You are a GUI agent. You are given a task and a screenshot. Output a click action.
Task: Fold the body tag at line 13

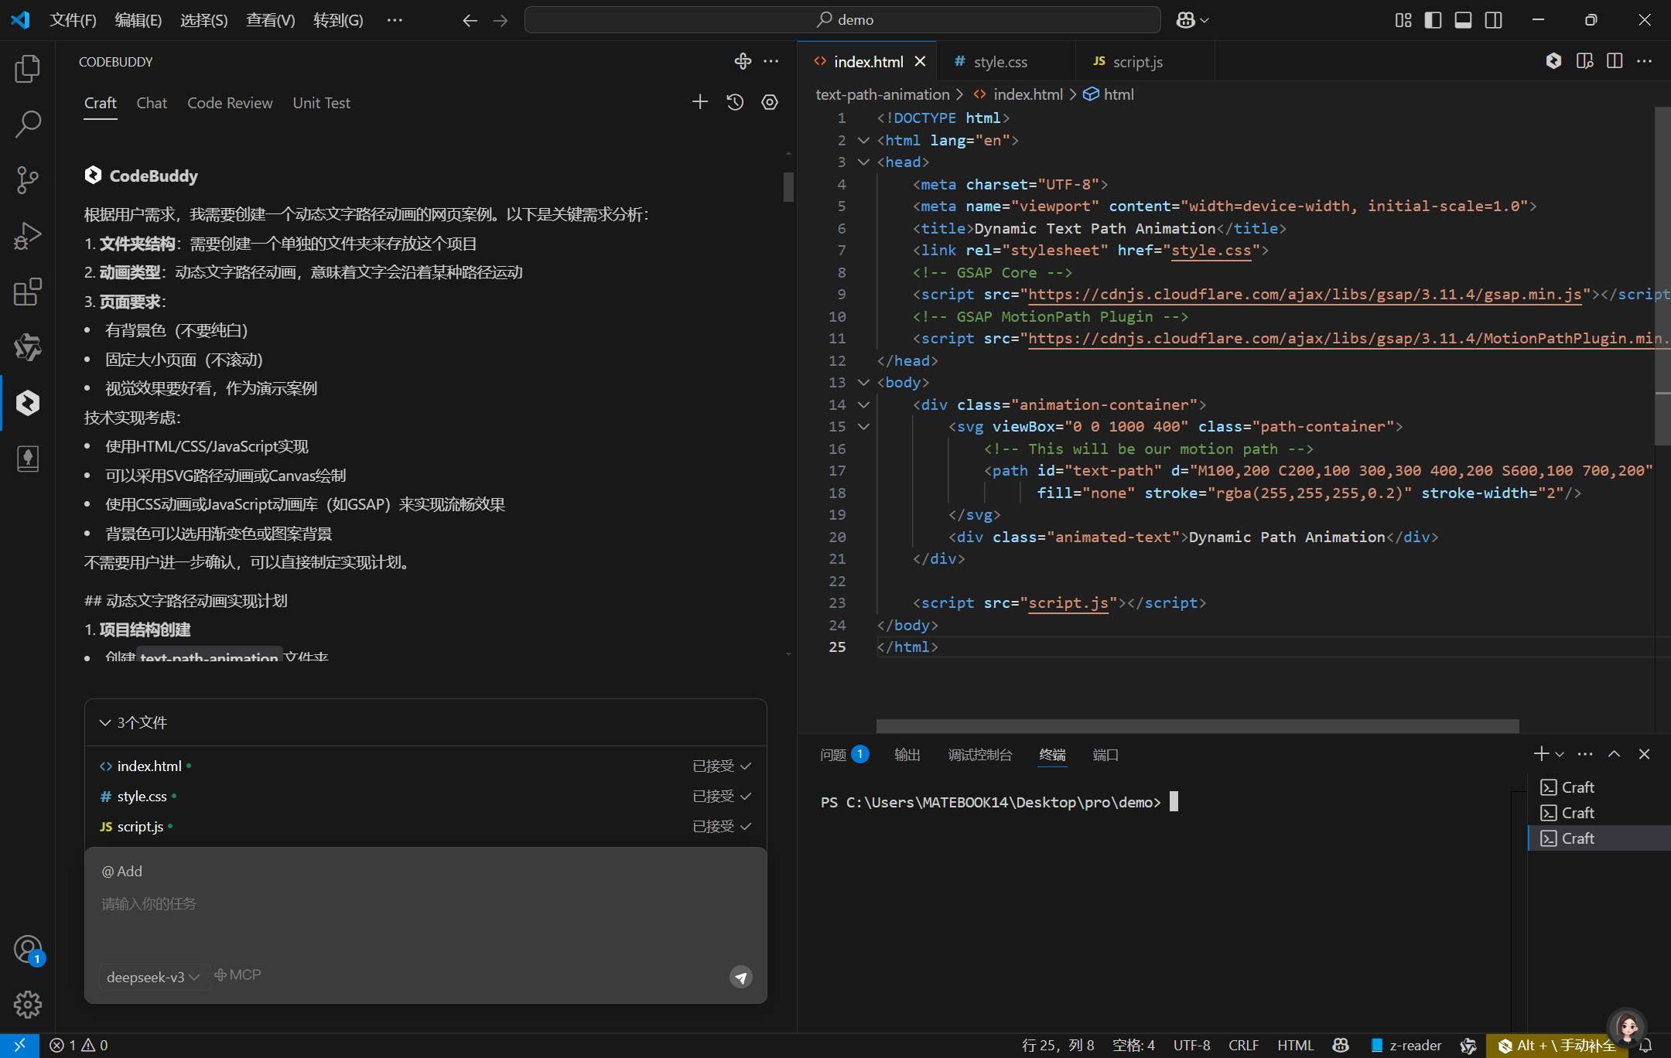(864, 382)
